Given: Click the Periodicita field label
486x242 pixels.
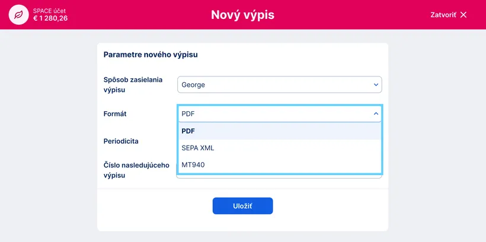Looking at the screenshot, I should click(121, 141).
